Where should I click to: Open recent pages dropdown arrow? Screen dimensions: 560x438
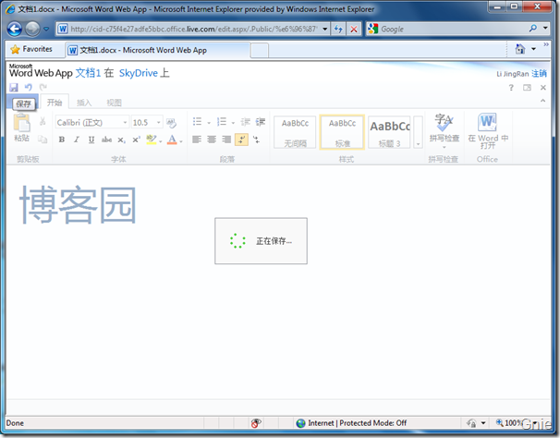tap(46, 29)
